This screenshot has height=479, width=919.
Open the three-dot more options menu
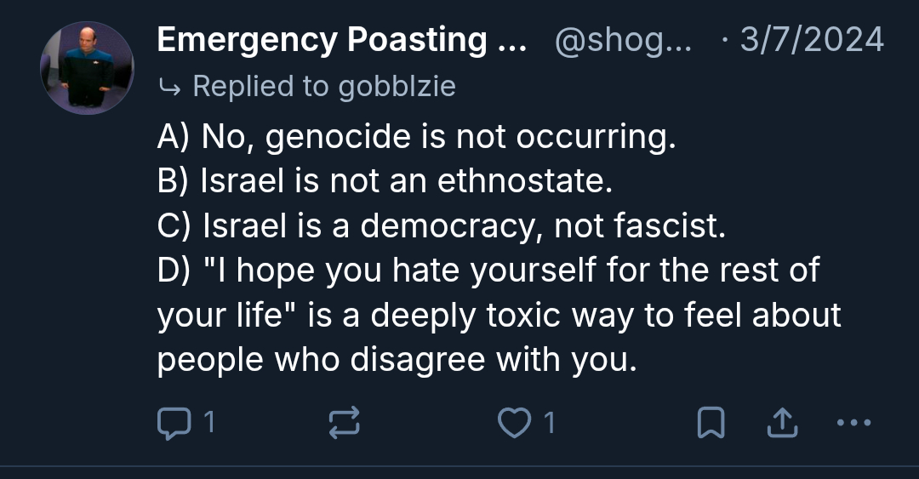pyautogui.click(x=853, y=422)
